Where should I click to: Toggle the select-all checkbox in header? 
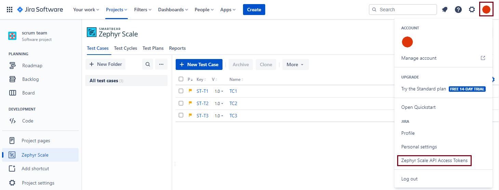pos(181,79)
